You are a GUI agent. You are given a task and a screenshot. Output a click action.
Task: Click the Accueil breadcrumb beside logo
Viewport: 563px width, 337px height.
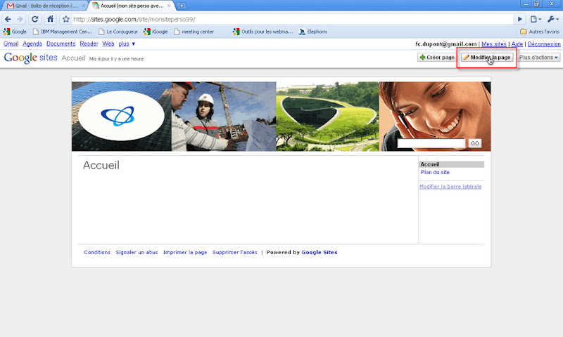pos(73,58)
